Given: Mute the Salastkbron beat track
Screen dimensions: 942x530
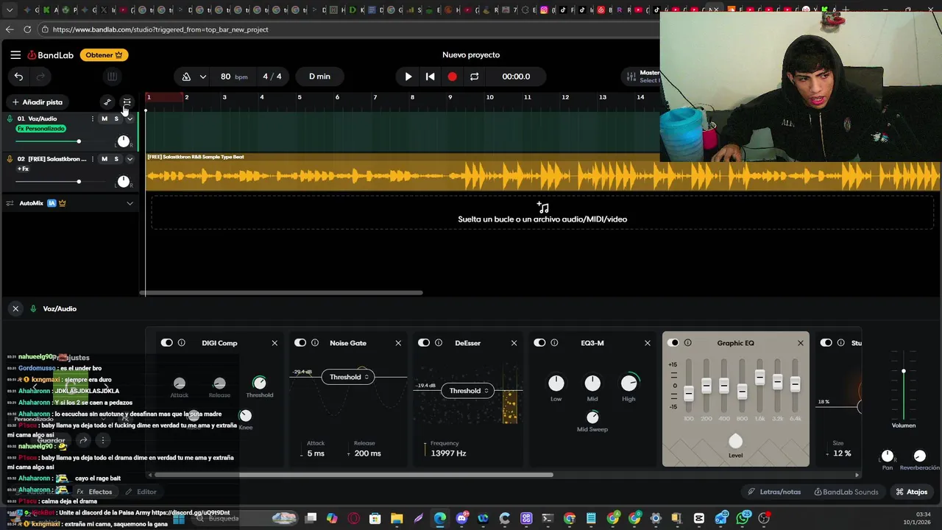Looking at the screenshot, I should coord(105,159).
